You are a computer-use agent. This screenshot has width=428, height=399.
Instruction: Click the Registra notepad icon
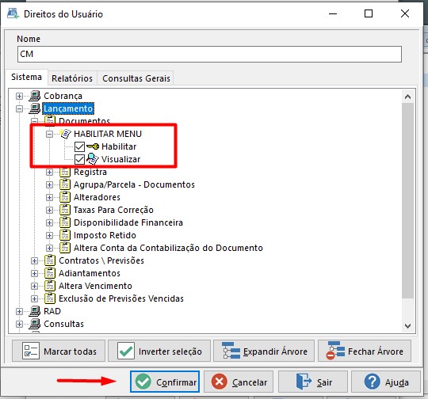click(x=65, y=172)
